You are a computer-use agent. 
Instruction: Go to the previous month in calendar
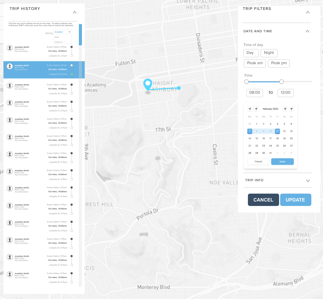pyautogui.click(x=256, y=109)
